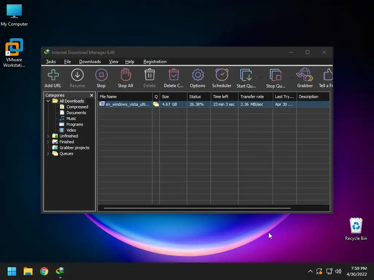Collapse the All Downloads tree node
This screenshot has width=374, height=280.
pos(48,101)
